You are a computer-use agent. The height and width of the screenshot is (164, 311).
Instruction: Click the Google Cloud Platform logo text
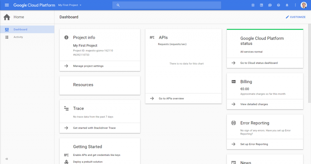34,5
